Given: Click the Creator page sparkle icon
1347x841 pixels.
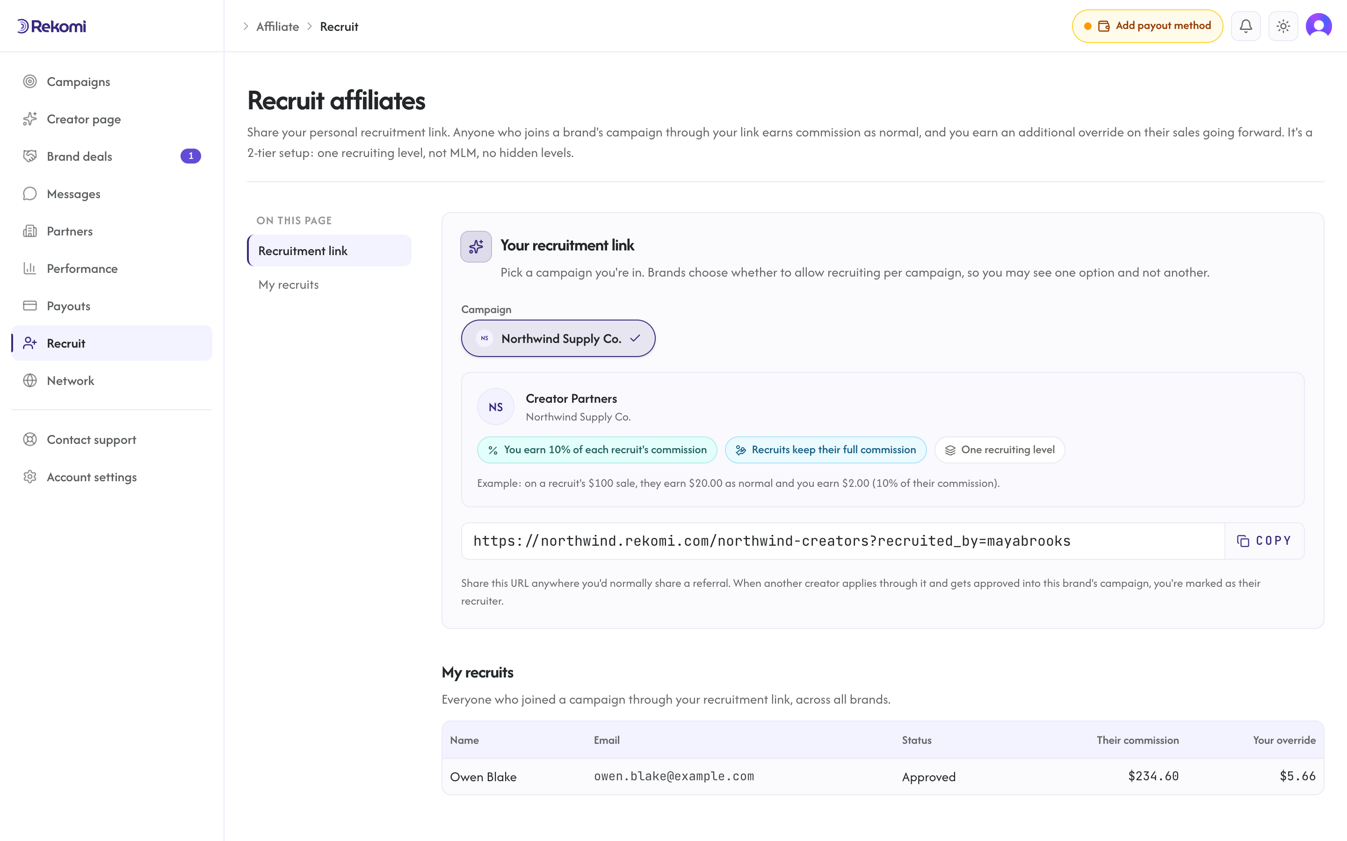Looking at the screenshot, I should pos(30,119).
